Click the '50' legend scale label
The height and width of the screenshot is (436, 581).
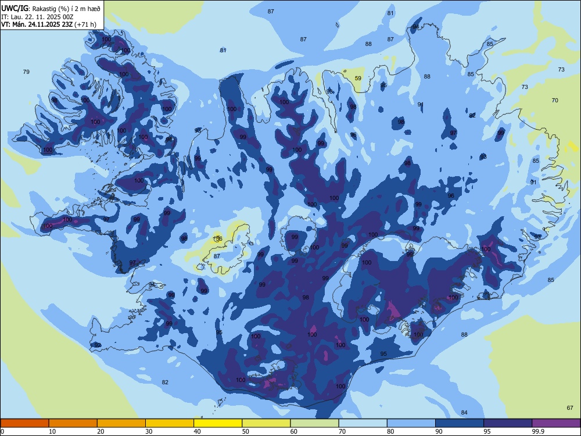tap(245, 431)
